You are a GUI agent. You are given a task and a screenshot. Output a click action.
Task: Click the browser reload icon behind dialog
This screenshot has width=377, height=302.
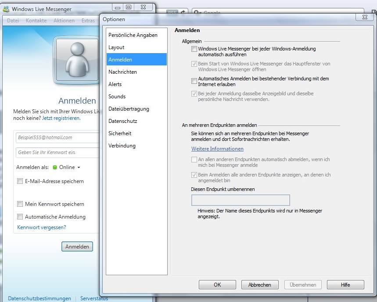point(183,12)
